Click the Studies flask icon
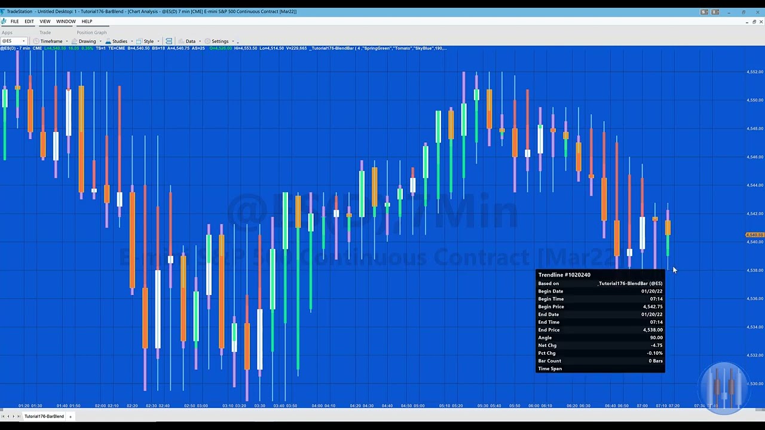This screenshot has width=765, height=430. (108, 41)
